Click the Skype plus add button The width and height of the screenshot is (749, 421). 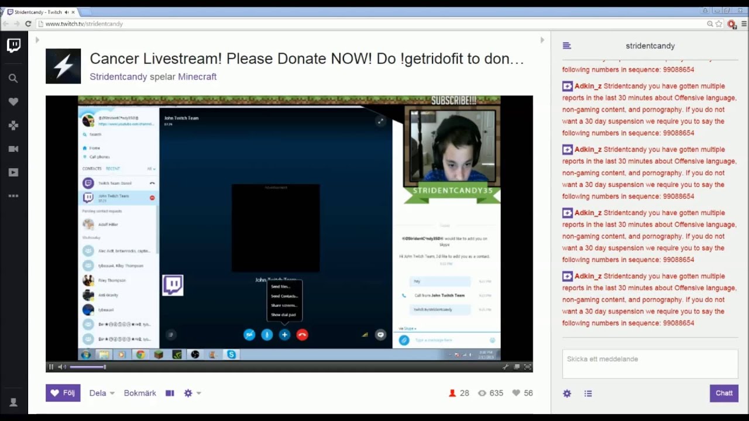click(284, 334)
